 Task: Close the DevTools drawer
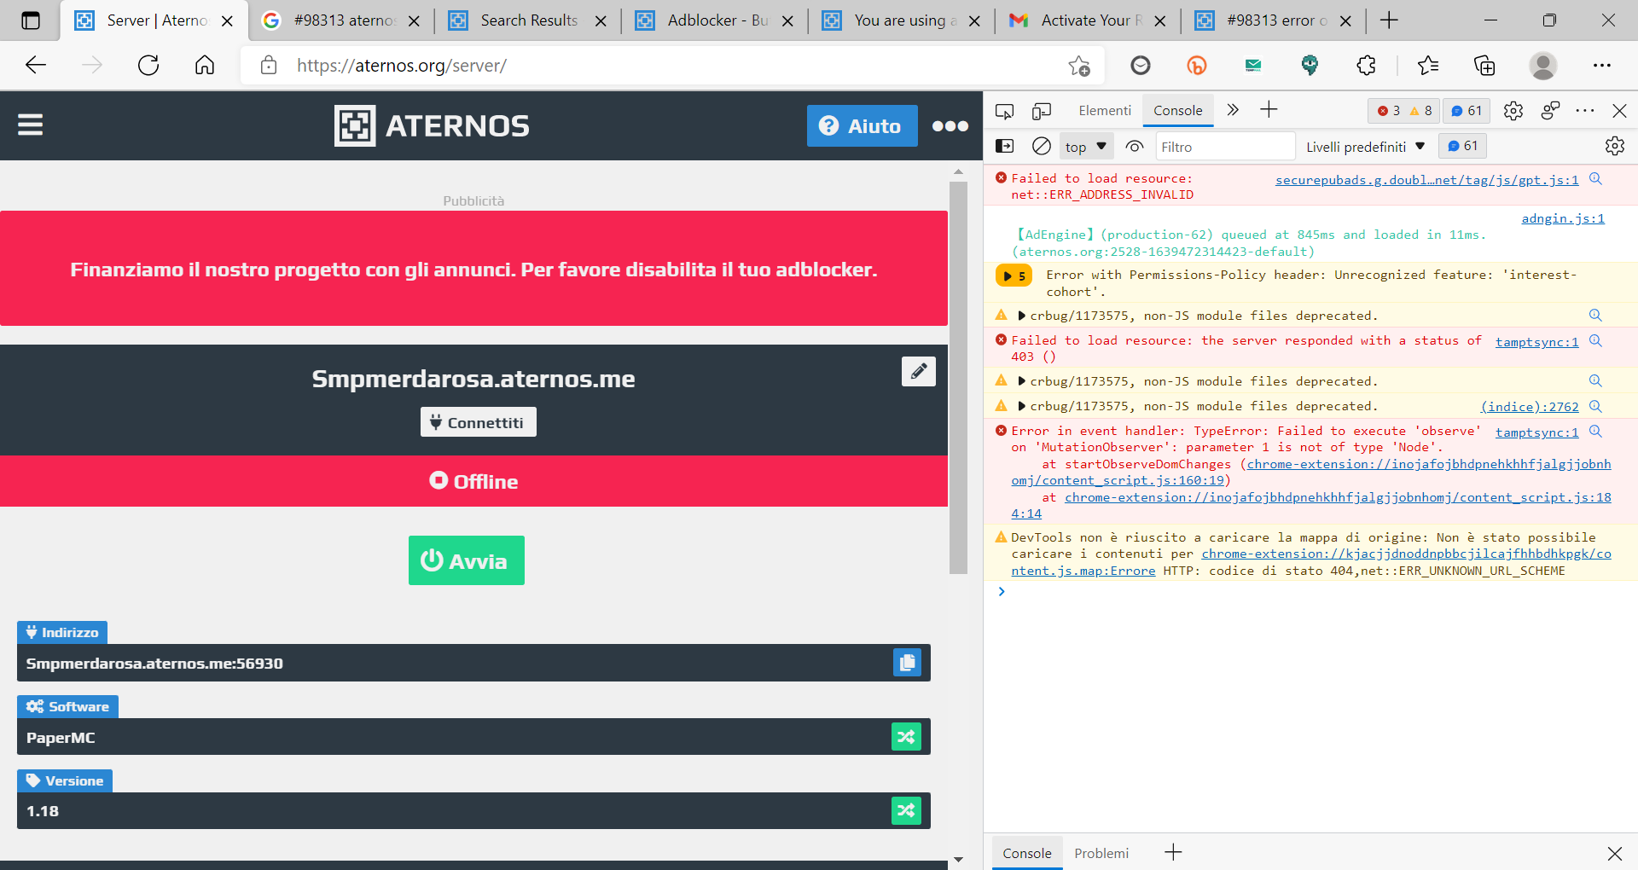(1614, 853)
